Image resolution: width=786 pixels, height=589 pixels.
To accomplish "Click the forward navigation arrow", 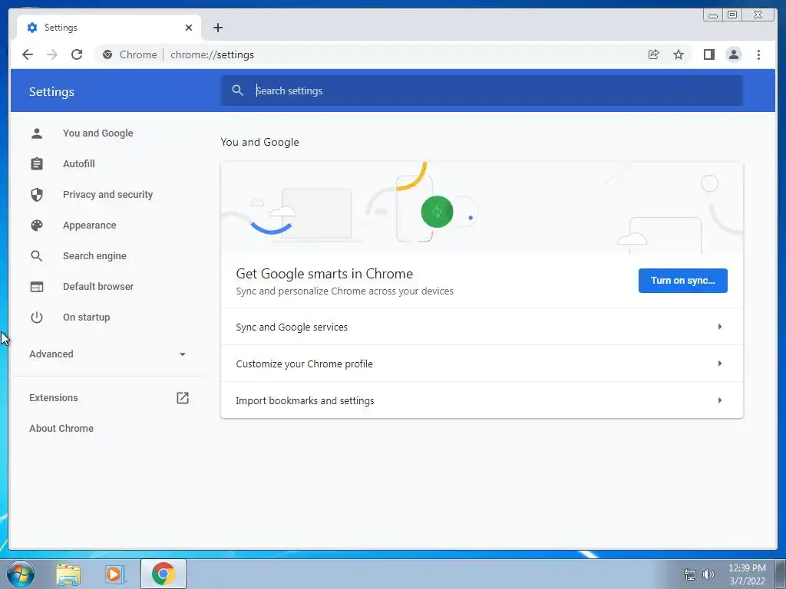I will [52, 54].
